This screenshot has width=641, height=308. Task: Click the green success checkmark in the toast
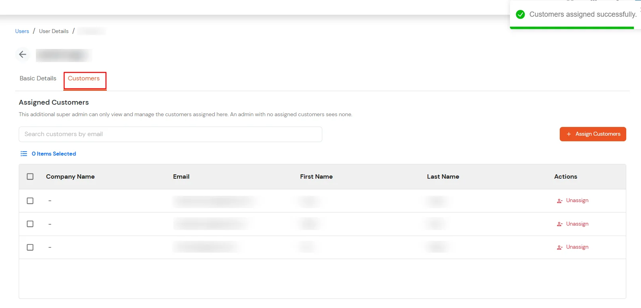point(520,15)
